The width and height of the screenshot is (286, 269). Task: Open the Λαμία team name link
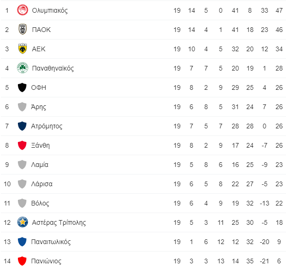click(40, 165)
